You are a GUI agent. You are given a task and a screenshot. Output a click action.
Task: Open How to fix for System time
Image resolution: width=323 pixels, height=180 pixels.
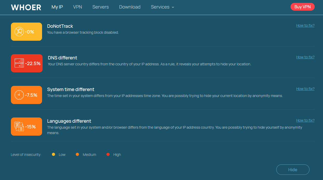[x=305, y=89]
